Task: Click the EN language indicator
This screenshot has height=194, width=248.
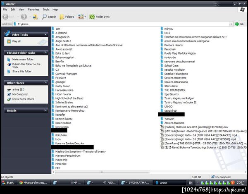Action: [191, 182]
